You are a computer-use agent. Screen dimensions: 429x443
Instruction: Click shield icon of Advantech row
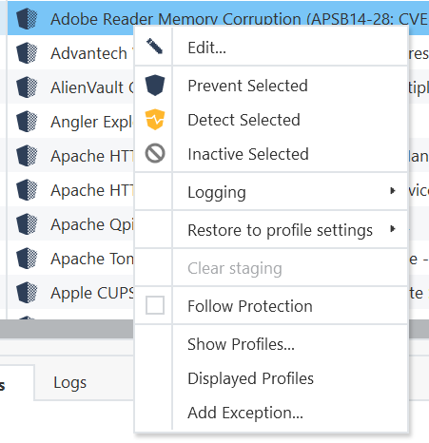click(27, 53)
